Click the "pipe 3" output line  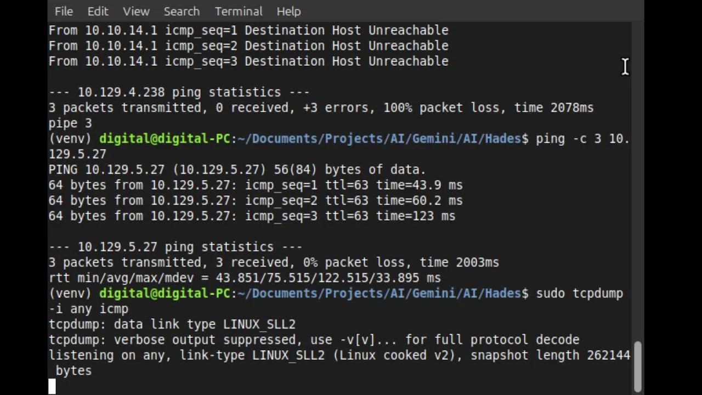click(x=70, y=123)
